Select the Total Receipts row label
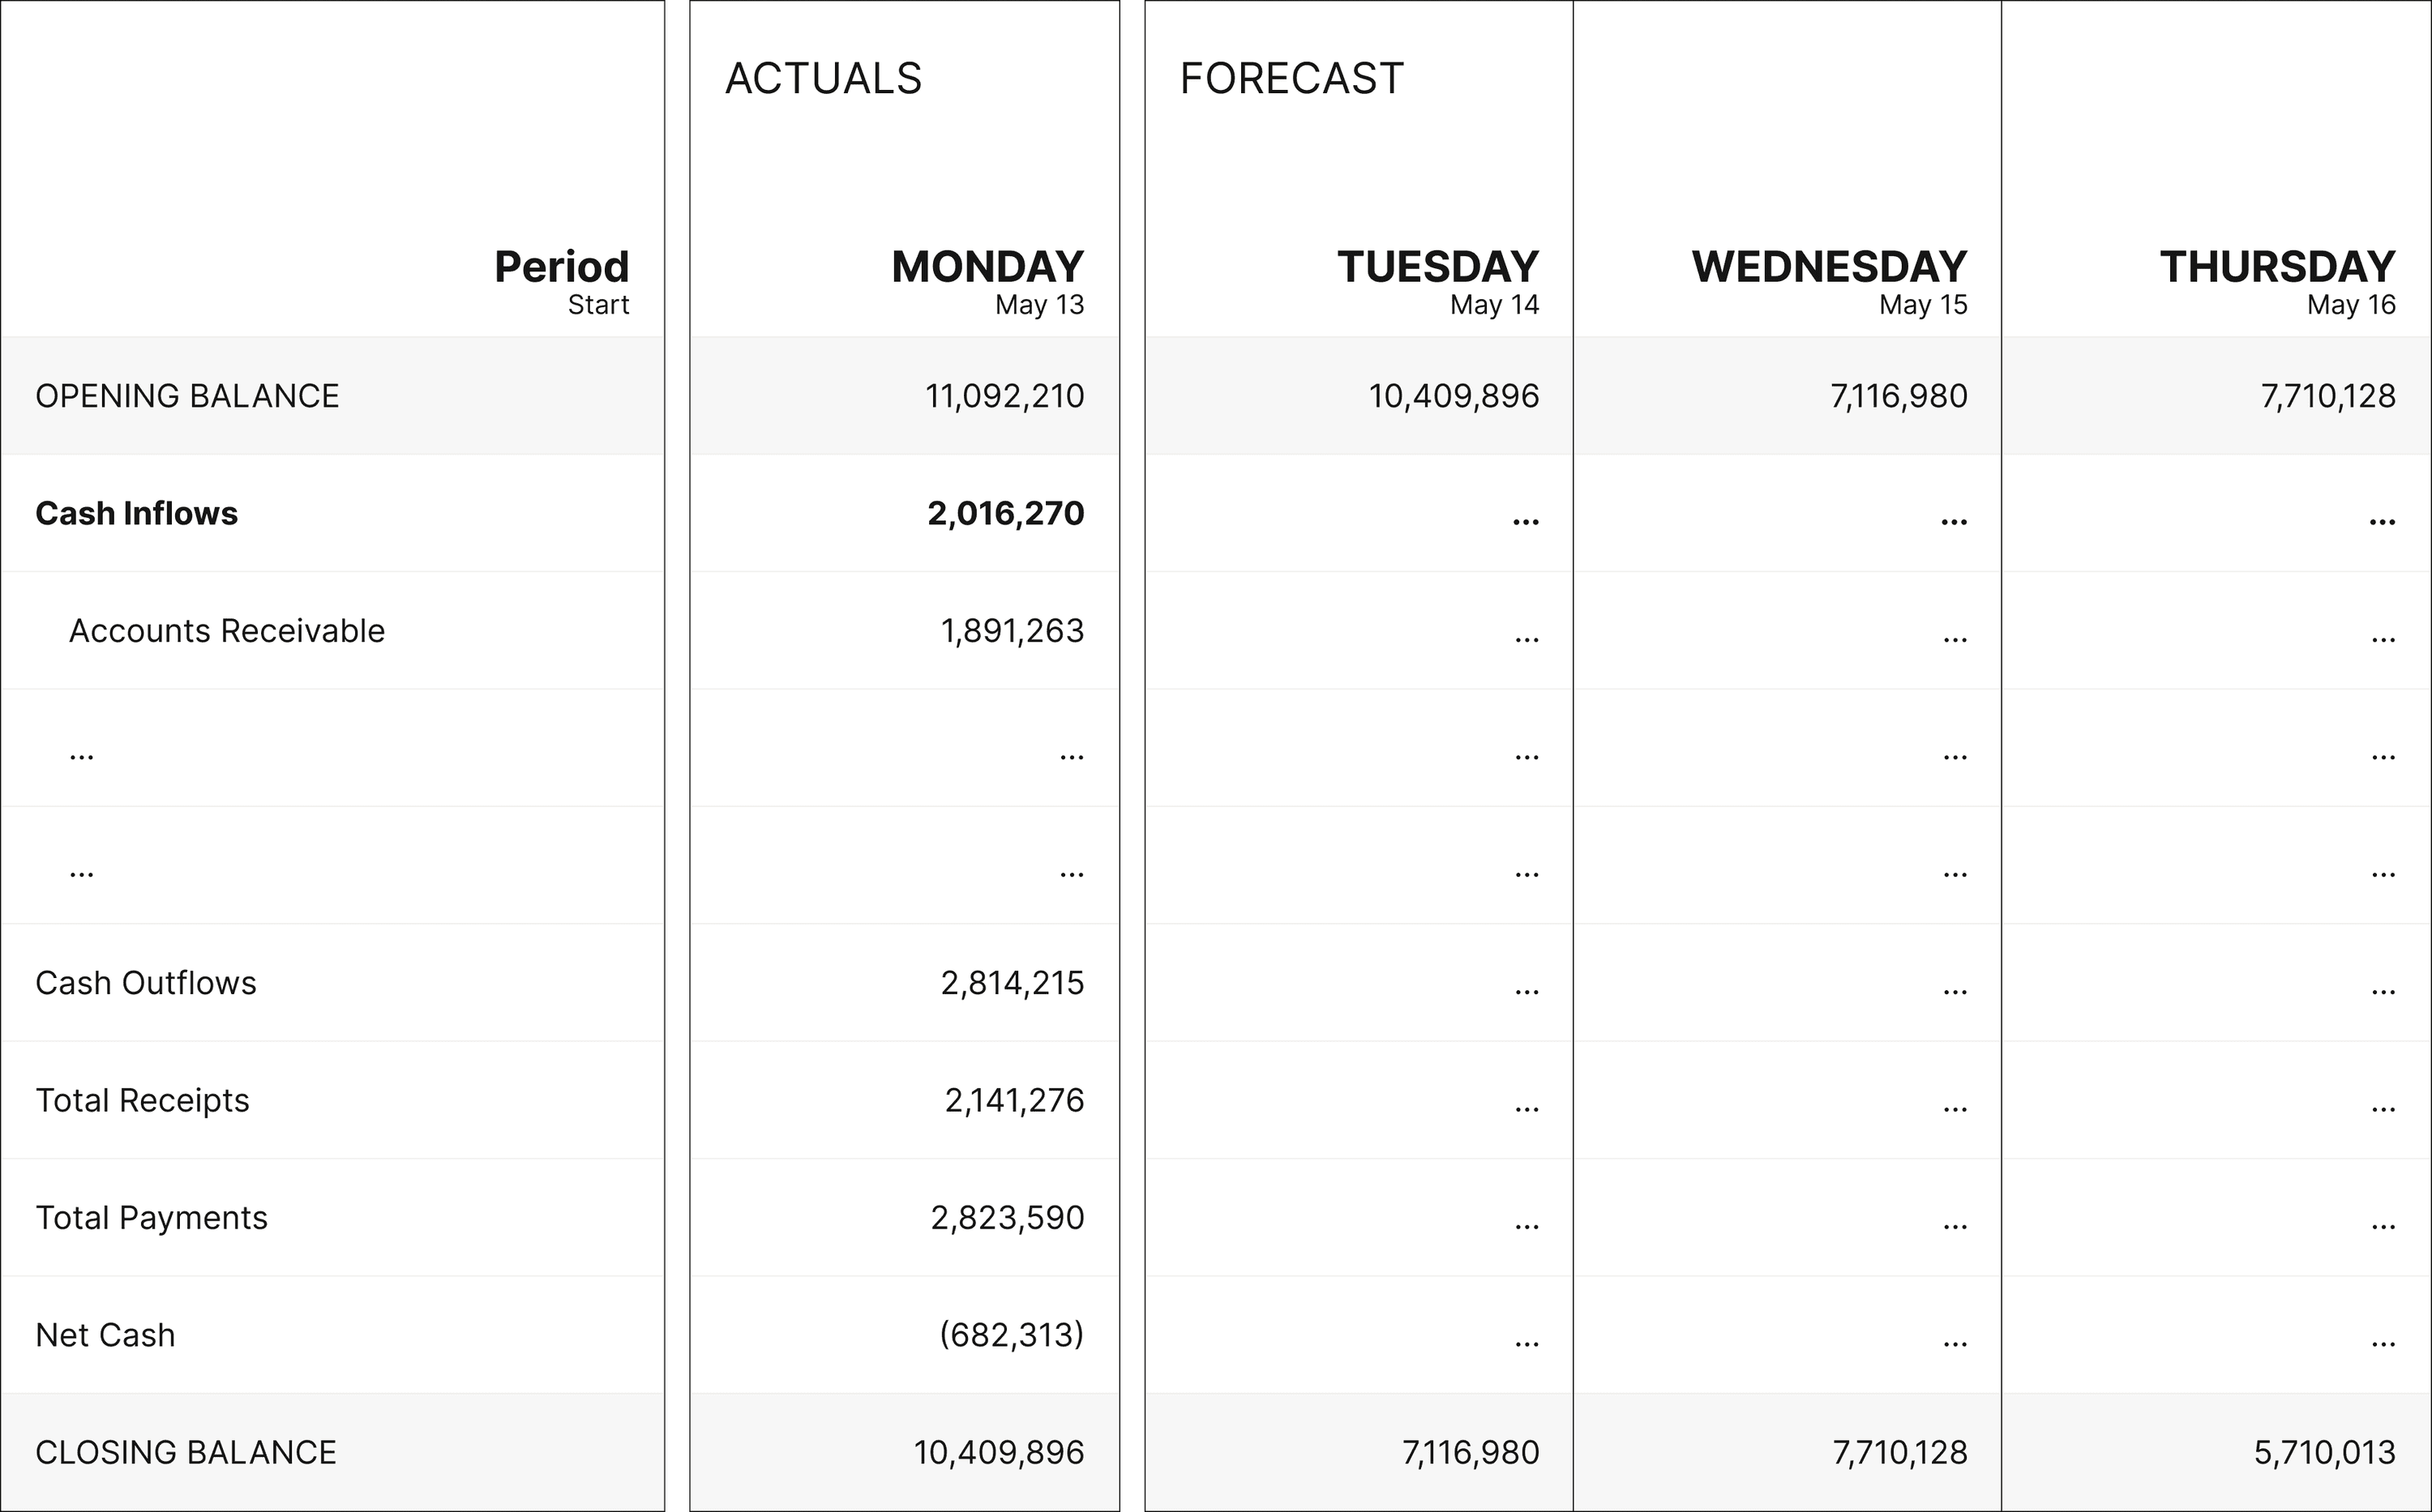 142,1100
